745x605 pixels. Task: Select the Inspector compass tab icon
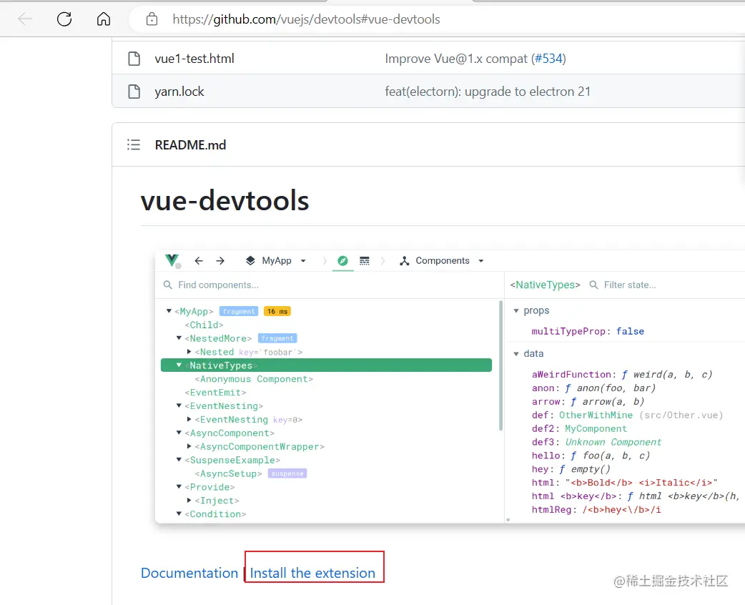coord(342,260)
